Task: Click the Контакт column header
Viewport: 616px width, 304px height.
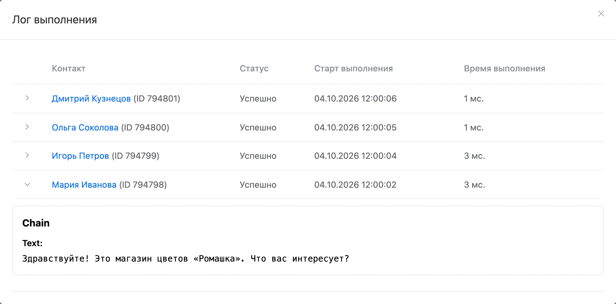Action: (69, 68)
